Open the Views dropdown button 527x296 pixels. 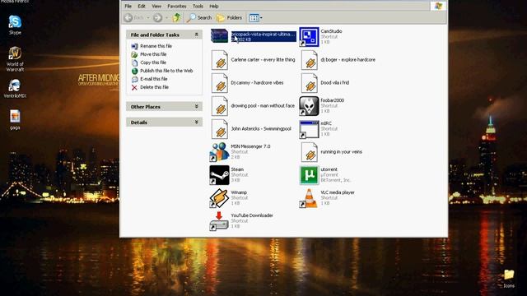coord(255,17)
